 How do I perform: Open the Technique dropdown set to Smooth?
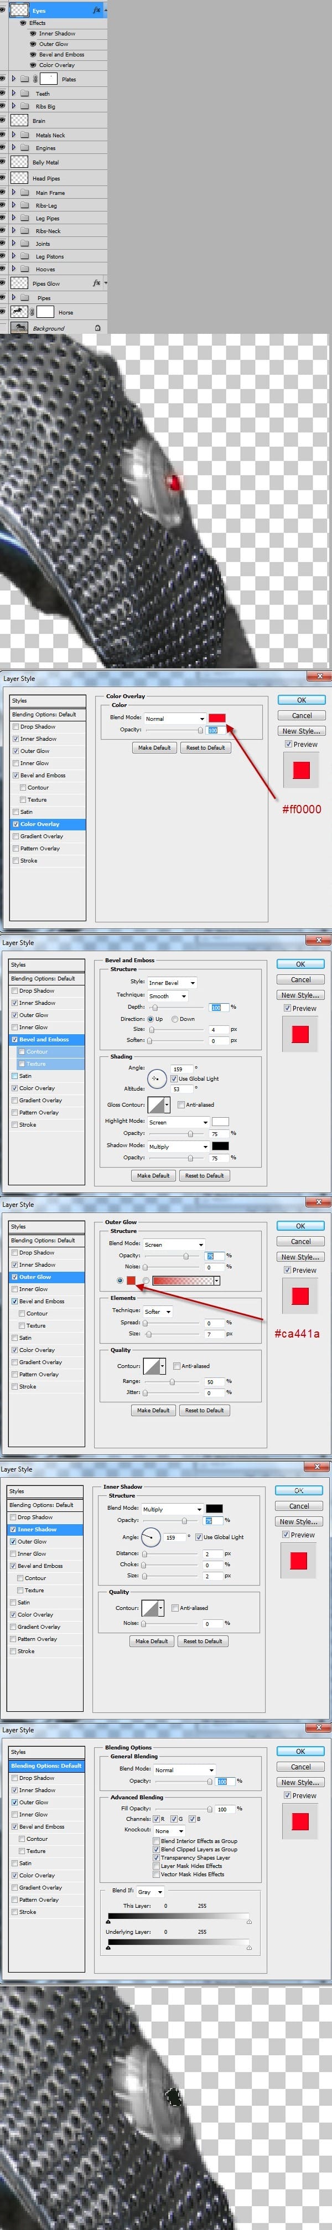coord(167,995)
